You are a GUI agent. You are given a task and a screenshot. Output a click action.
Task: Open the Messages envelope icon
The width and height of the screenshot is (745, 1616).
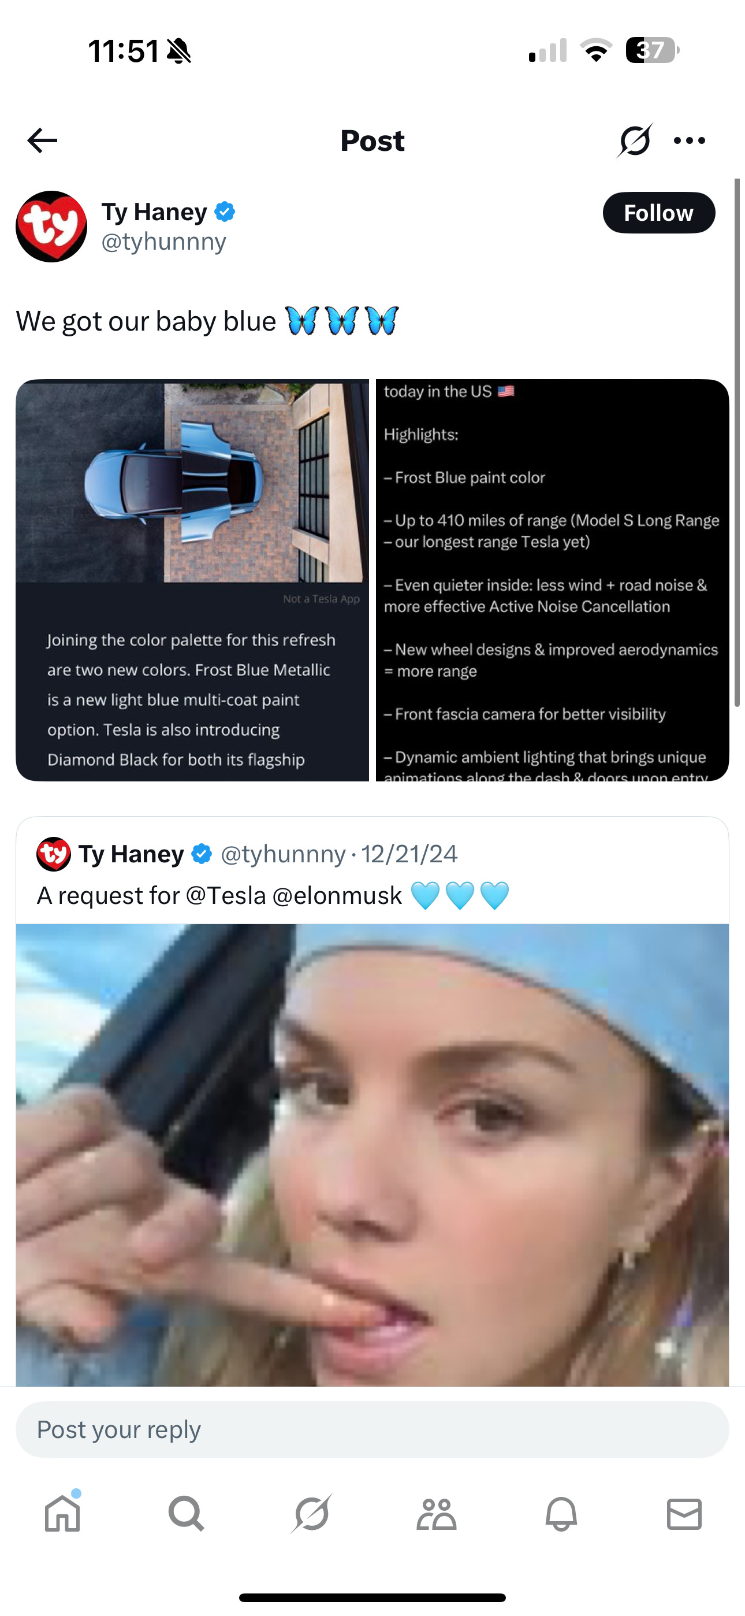pyautogui.click(x=684, y=1514)
